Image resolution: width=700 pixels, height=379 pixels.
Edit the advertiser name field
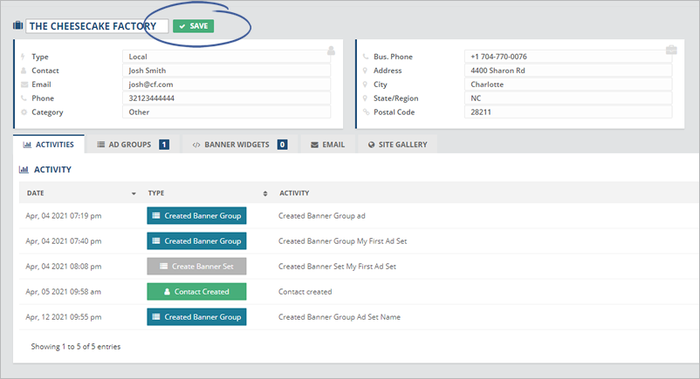click(x=96, y=26)
